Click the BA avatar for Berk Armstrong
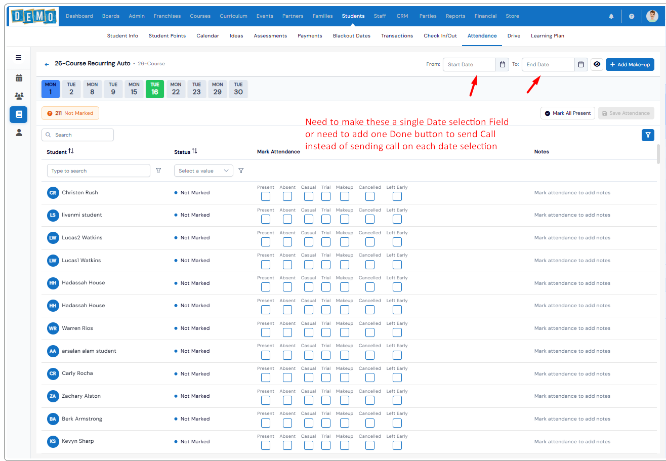 click(x=53, y=419)
